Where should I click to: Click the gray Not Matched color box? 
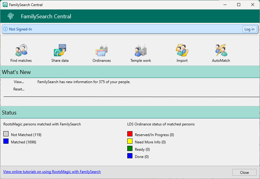[x=6, y=134]
